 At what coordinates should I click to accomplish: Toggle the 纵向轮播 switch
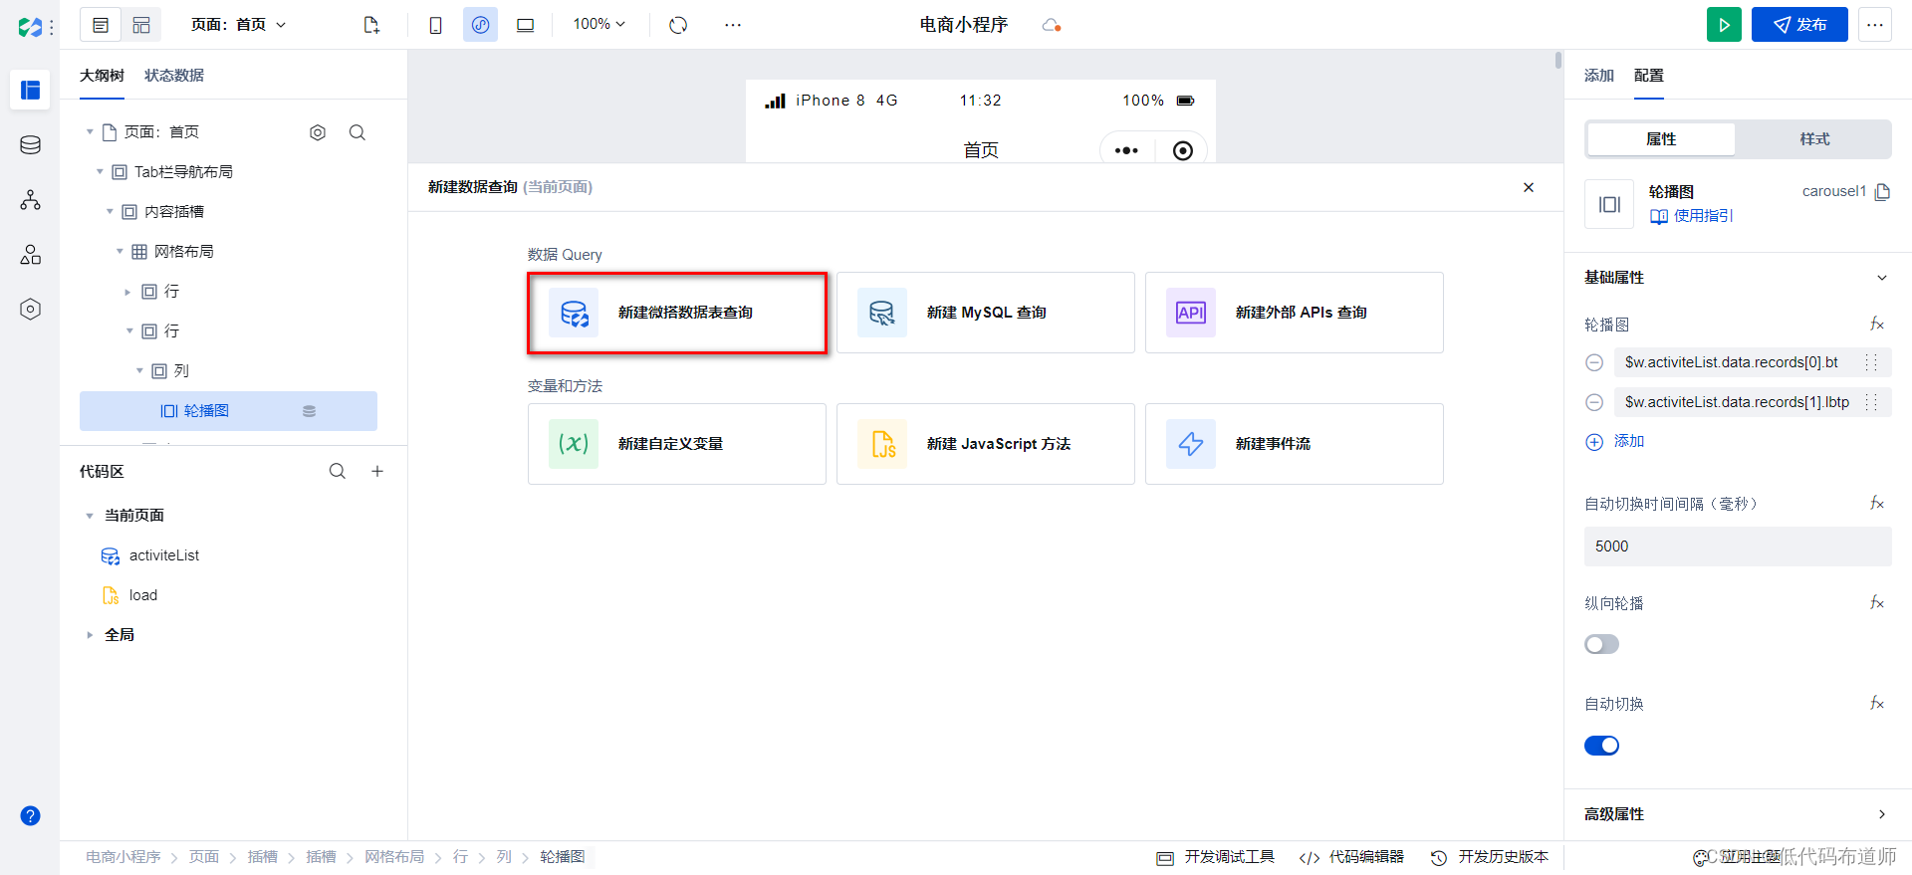[1601, 644]
